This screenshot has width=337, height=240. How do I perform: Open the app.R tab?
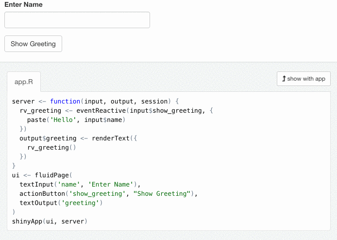24,82
